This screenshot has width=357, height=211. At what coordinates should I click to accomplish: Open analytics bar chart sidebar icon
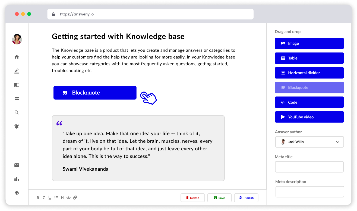pyautogui.click(x=17, y=179)
